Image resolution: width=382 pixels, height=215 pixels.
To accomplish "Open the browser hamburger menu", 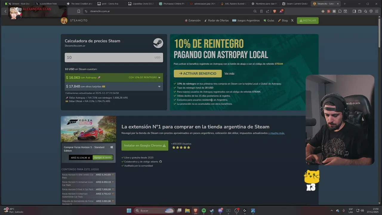I will pos(377,11).
